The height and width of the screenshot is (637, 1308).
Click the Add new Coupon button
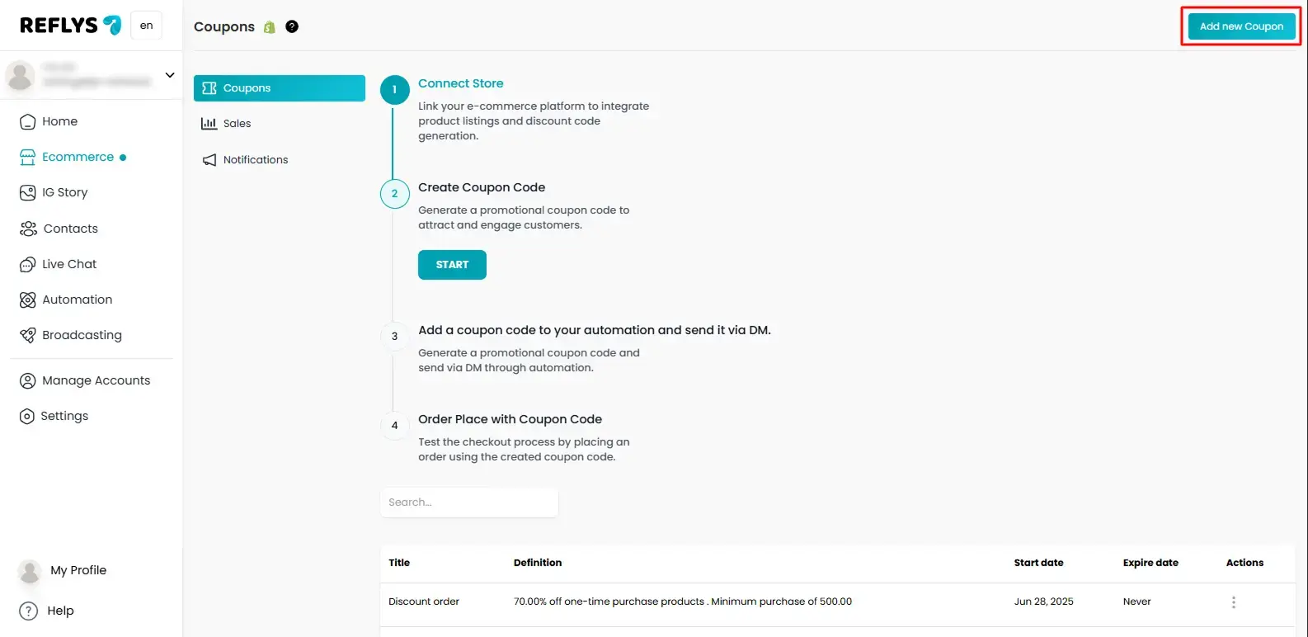[1241, 26]
